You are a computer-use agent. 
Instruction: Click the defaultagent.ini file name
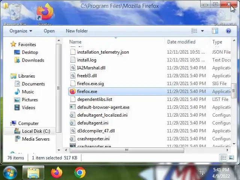(x=93, y=123)
